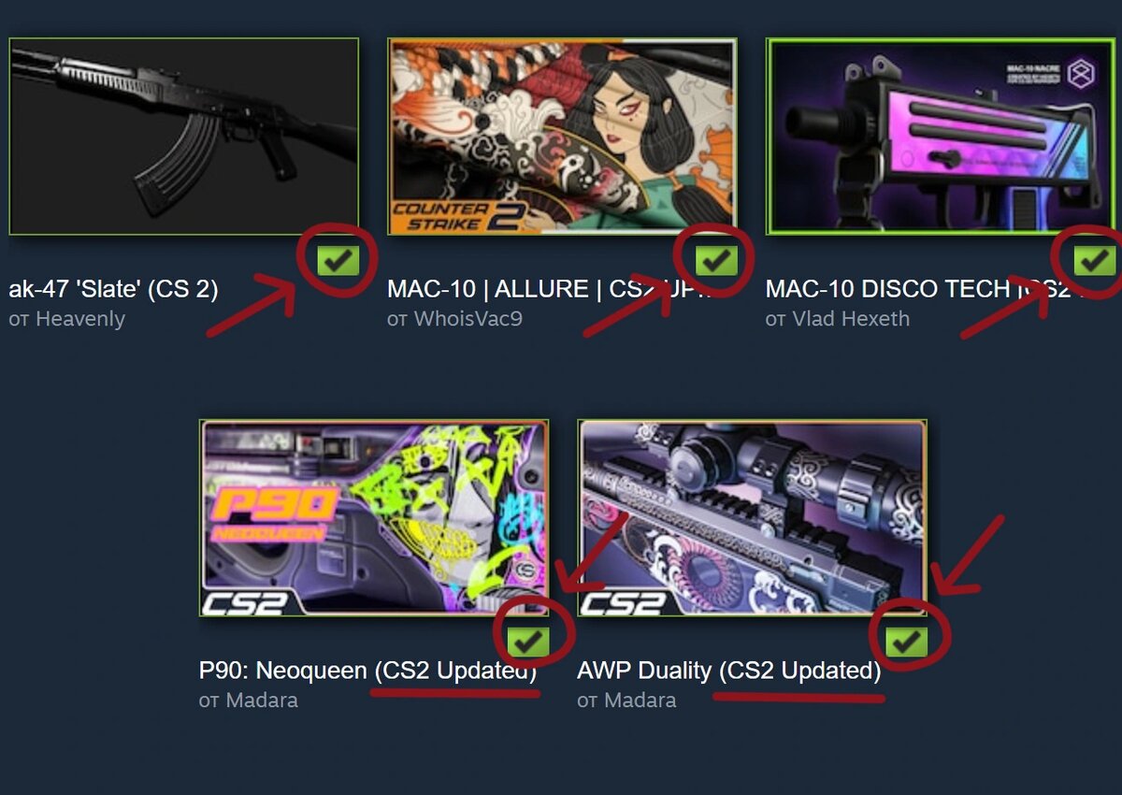This screenshot has height=795, width=1122.
Task: Toggle green checkmark under ak-47 'Slate'
Action: coord(338,260)
